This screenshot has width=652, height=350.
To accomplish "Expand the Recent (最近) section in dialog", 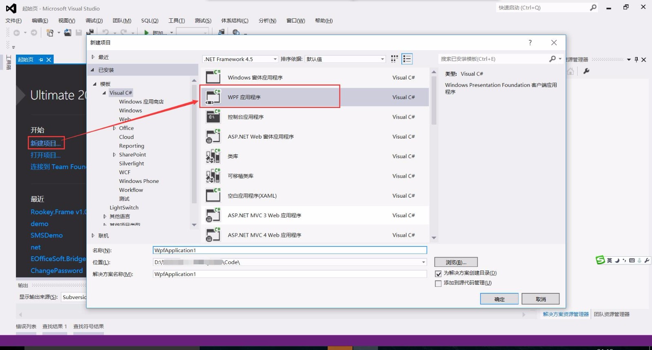I will click(x=93, y=57).
